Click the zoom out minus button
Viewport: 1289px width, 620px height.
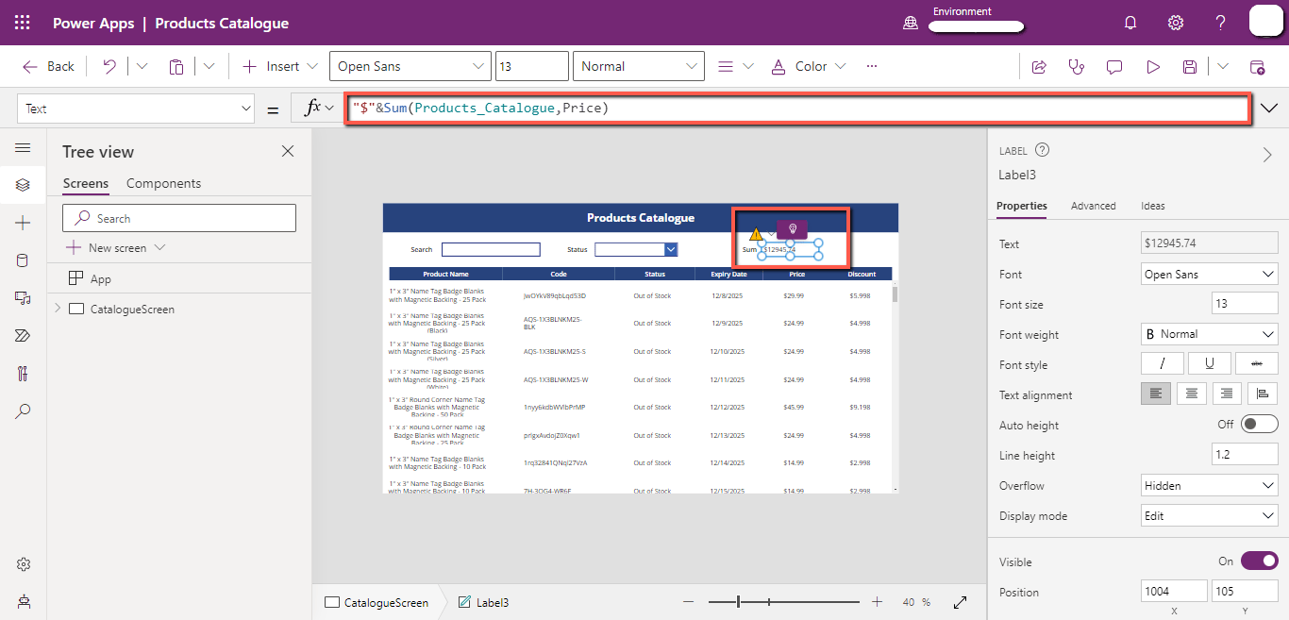[688, 602]
